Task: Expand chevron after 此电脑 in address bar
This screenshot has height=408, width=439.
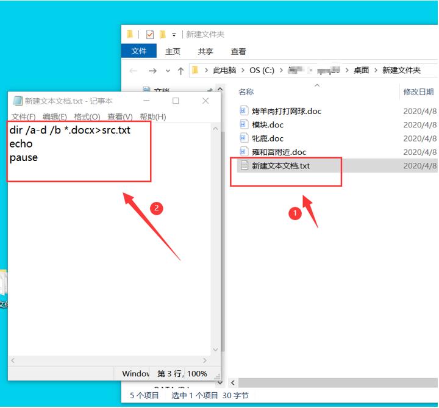Action: point(243,70)
